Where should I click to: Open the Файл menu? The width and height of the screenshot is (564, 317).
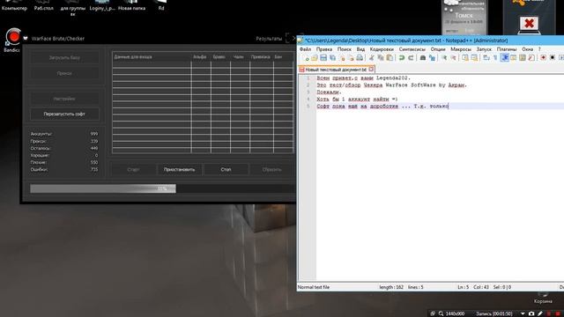tap(306, 49)
